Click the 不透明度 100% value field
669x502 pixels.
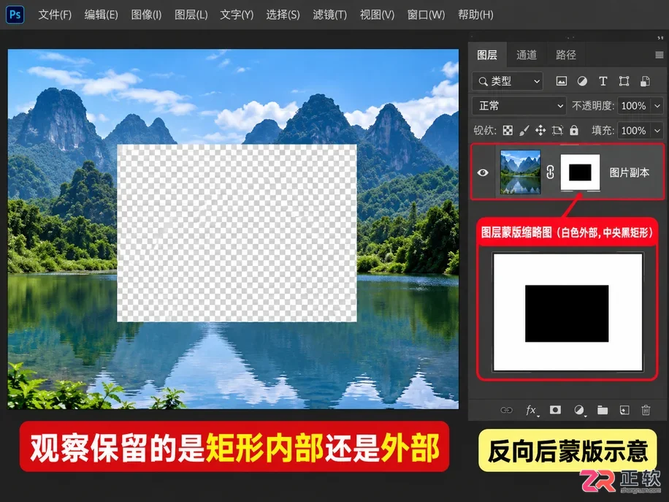coord(634,106)
